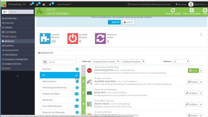The image size is (208, 117).
Task: Open the trophy achievements icon
Action: click(50, 5)
